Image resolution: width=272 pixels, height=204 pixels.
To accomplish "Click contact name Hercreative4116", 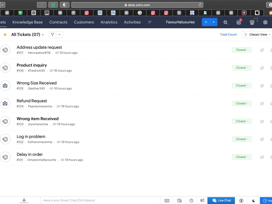I will 39,53.
